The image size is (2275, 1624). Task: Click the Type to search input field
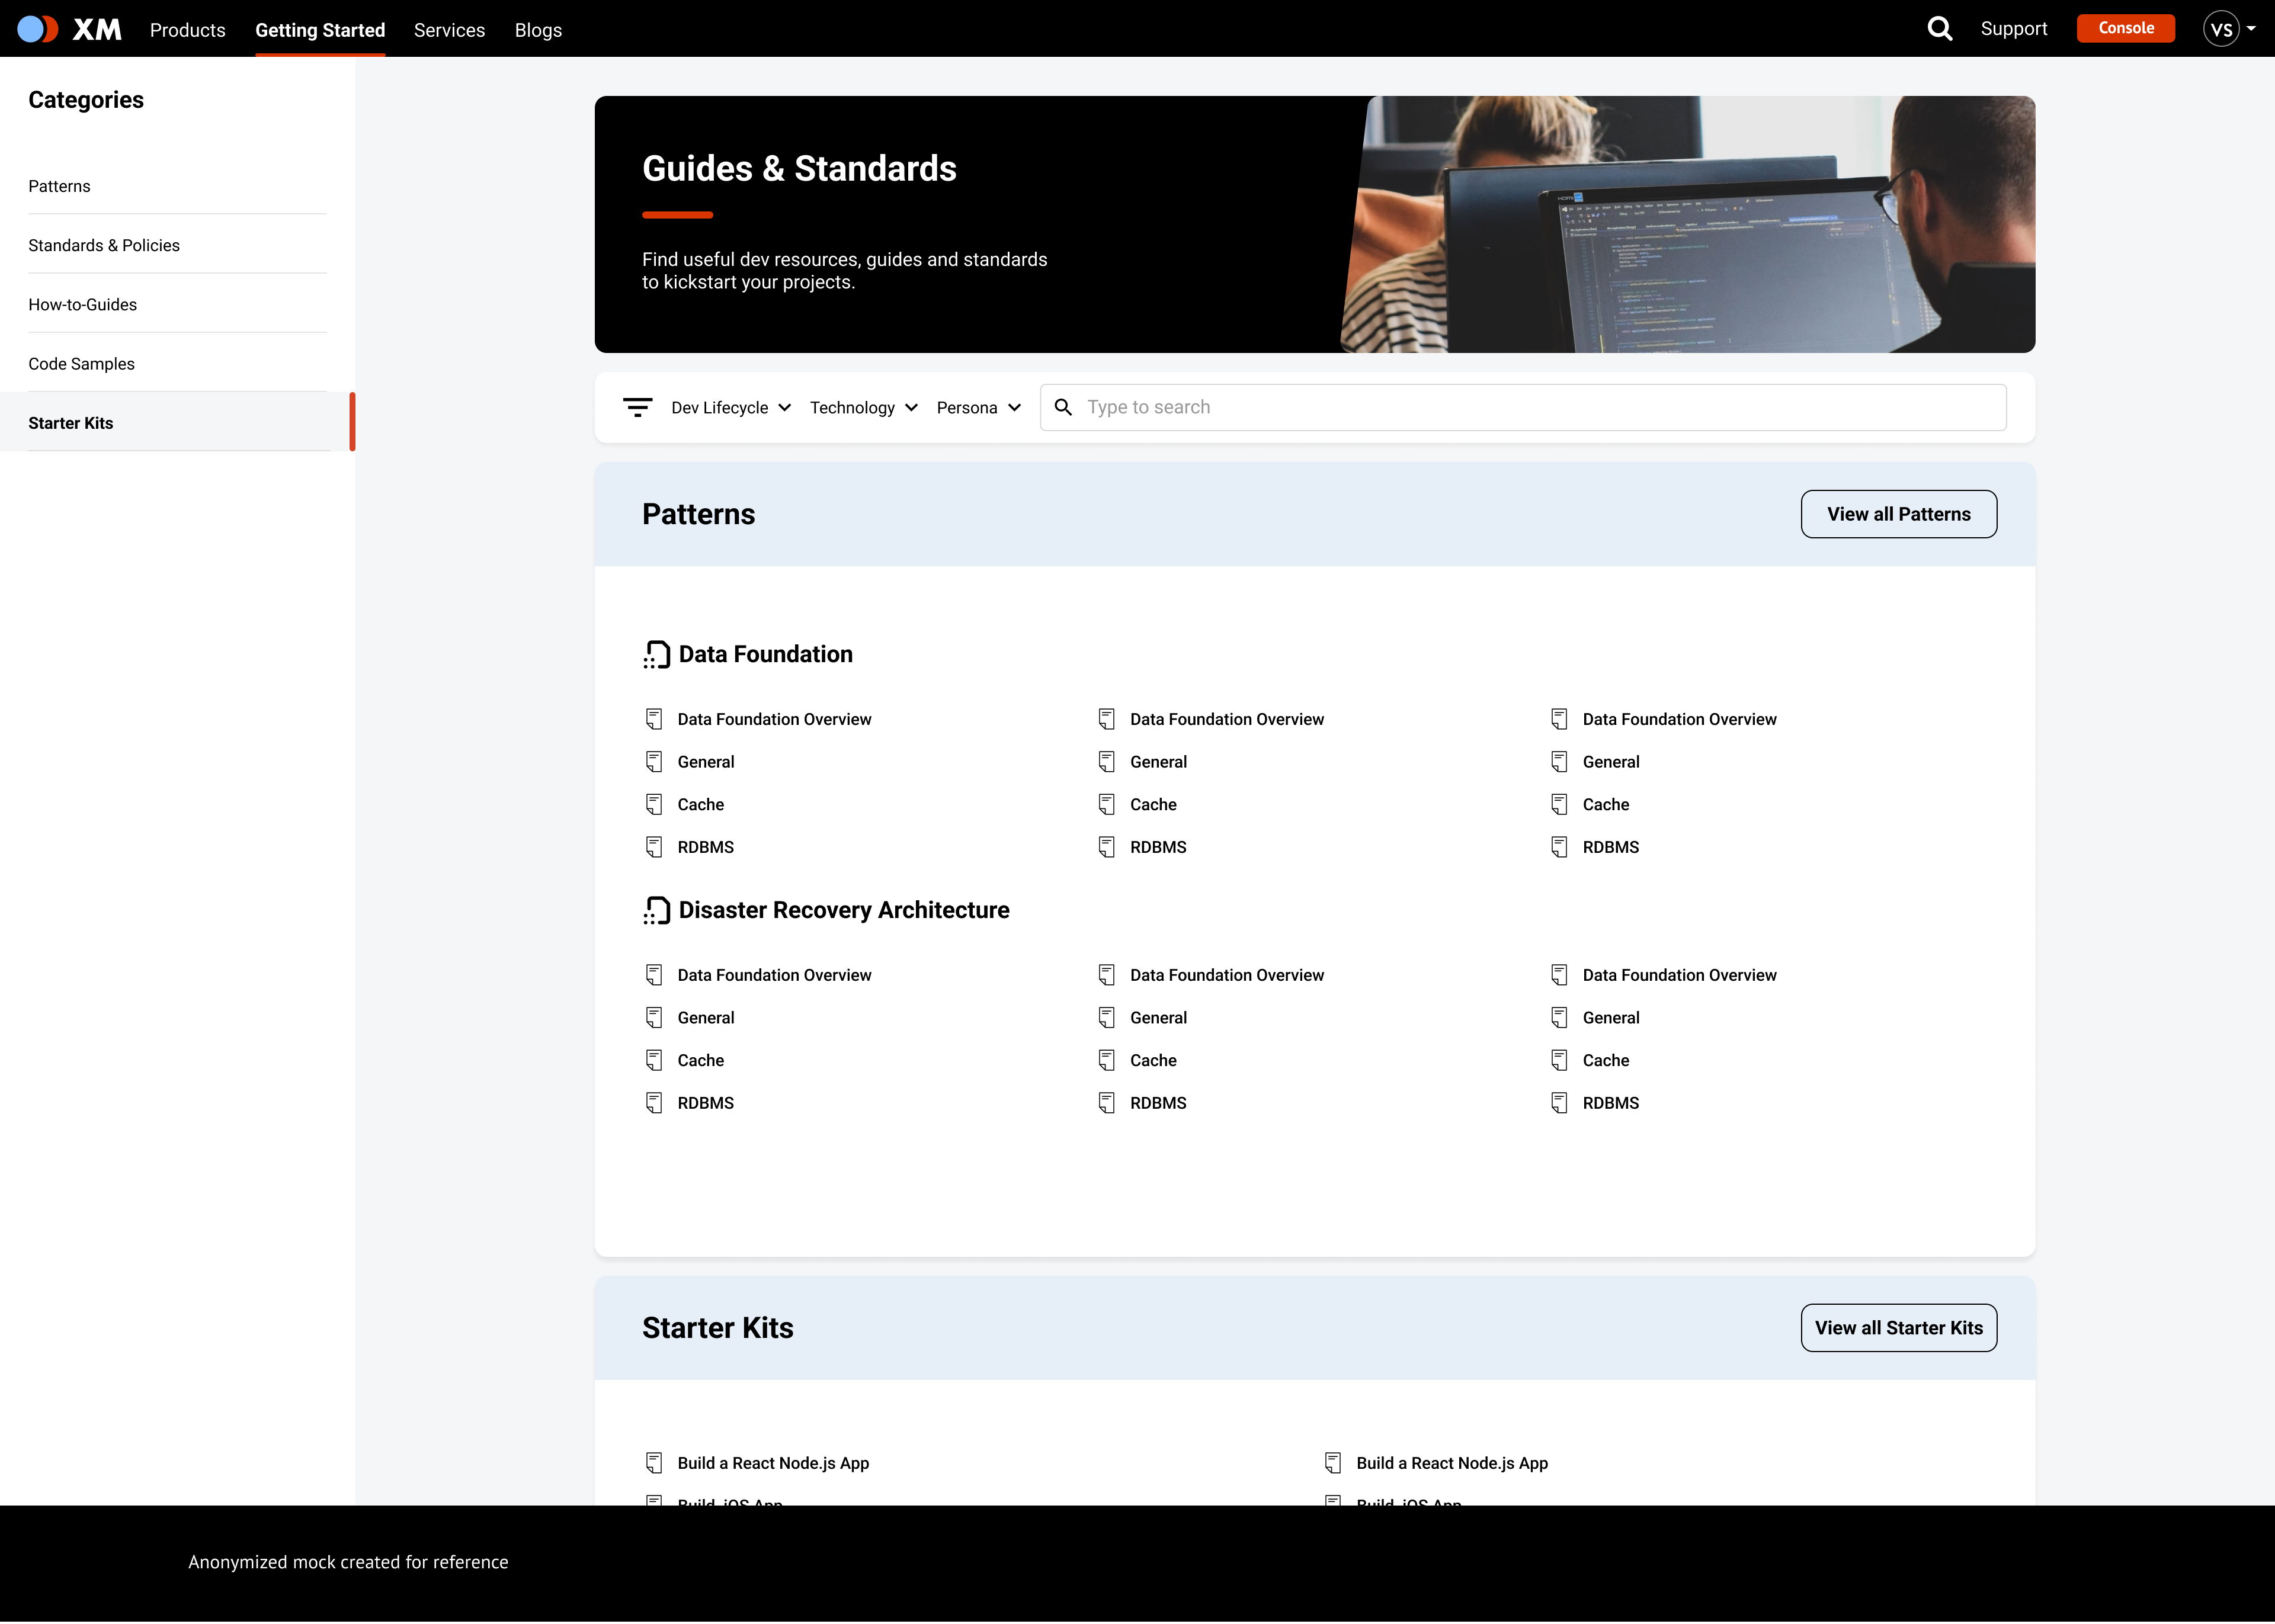(1300, 407)
